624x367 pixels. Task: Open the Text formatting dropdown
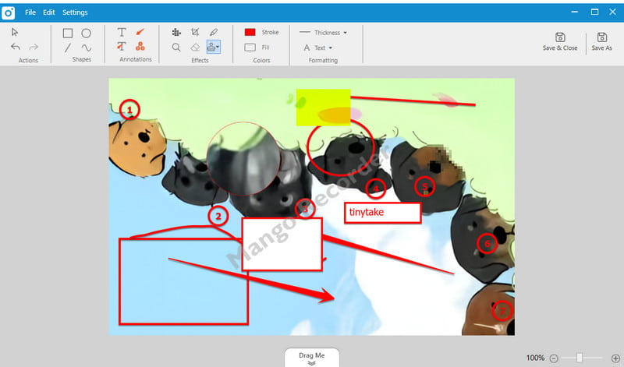click(x=318, y=48)
